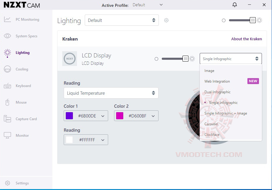
Task: Click the global brightness slider handle
Action: [x=252, y=20]
